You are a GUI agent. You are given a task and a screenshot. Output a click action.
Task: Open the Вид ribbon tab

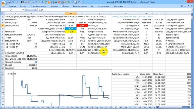pyautogui.click(x=93, y=6)
